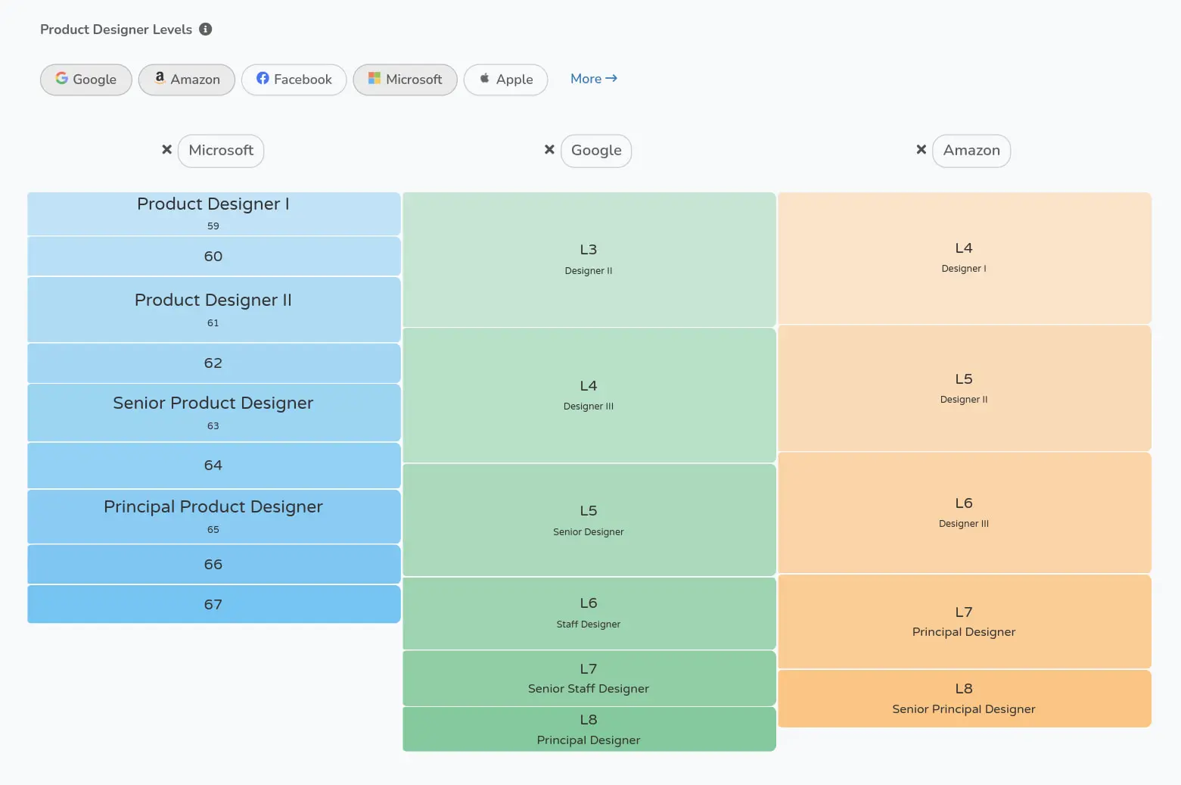The height and width of the screenshot is (785, 1181).
Task: Click the X icon to remove Microsoft column
Action: click(166, 149)
